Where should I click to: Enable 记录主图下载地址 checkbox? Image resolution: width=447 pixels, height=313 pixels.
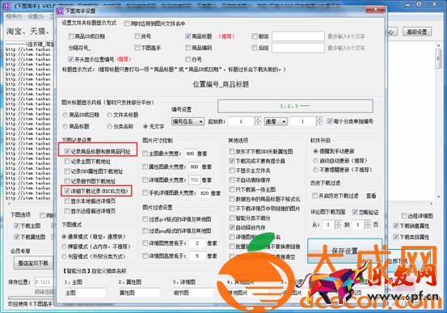67,162
